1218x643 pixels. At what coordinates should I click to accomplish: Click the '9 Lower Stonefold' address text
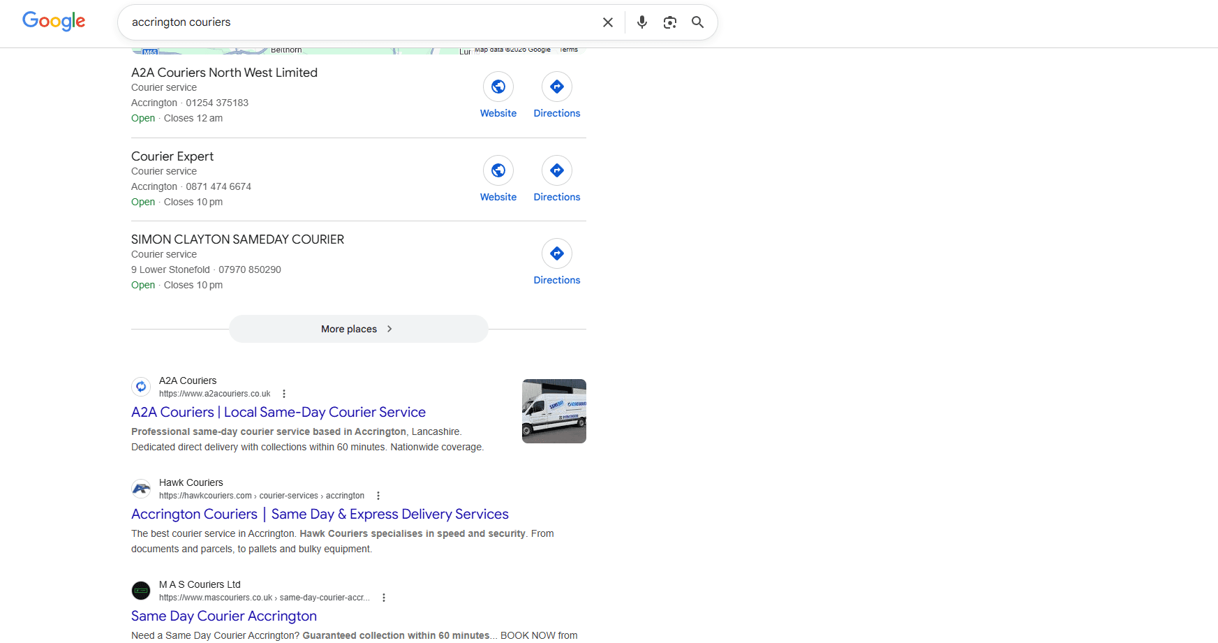coord(170,269)
